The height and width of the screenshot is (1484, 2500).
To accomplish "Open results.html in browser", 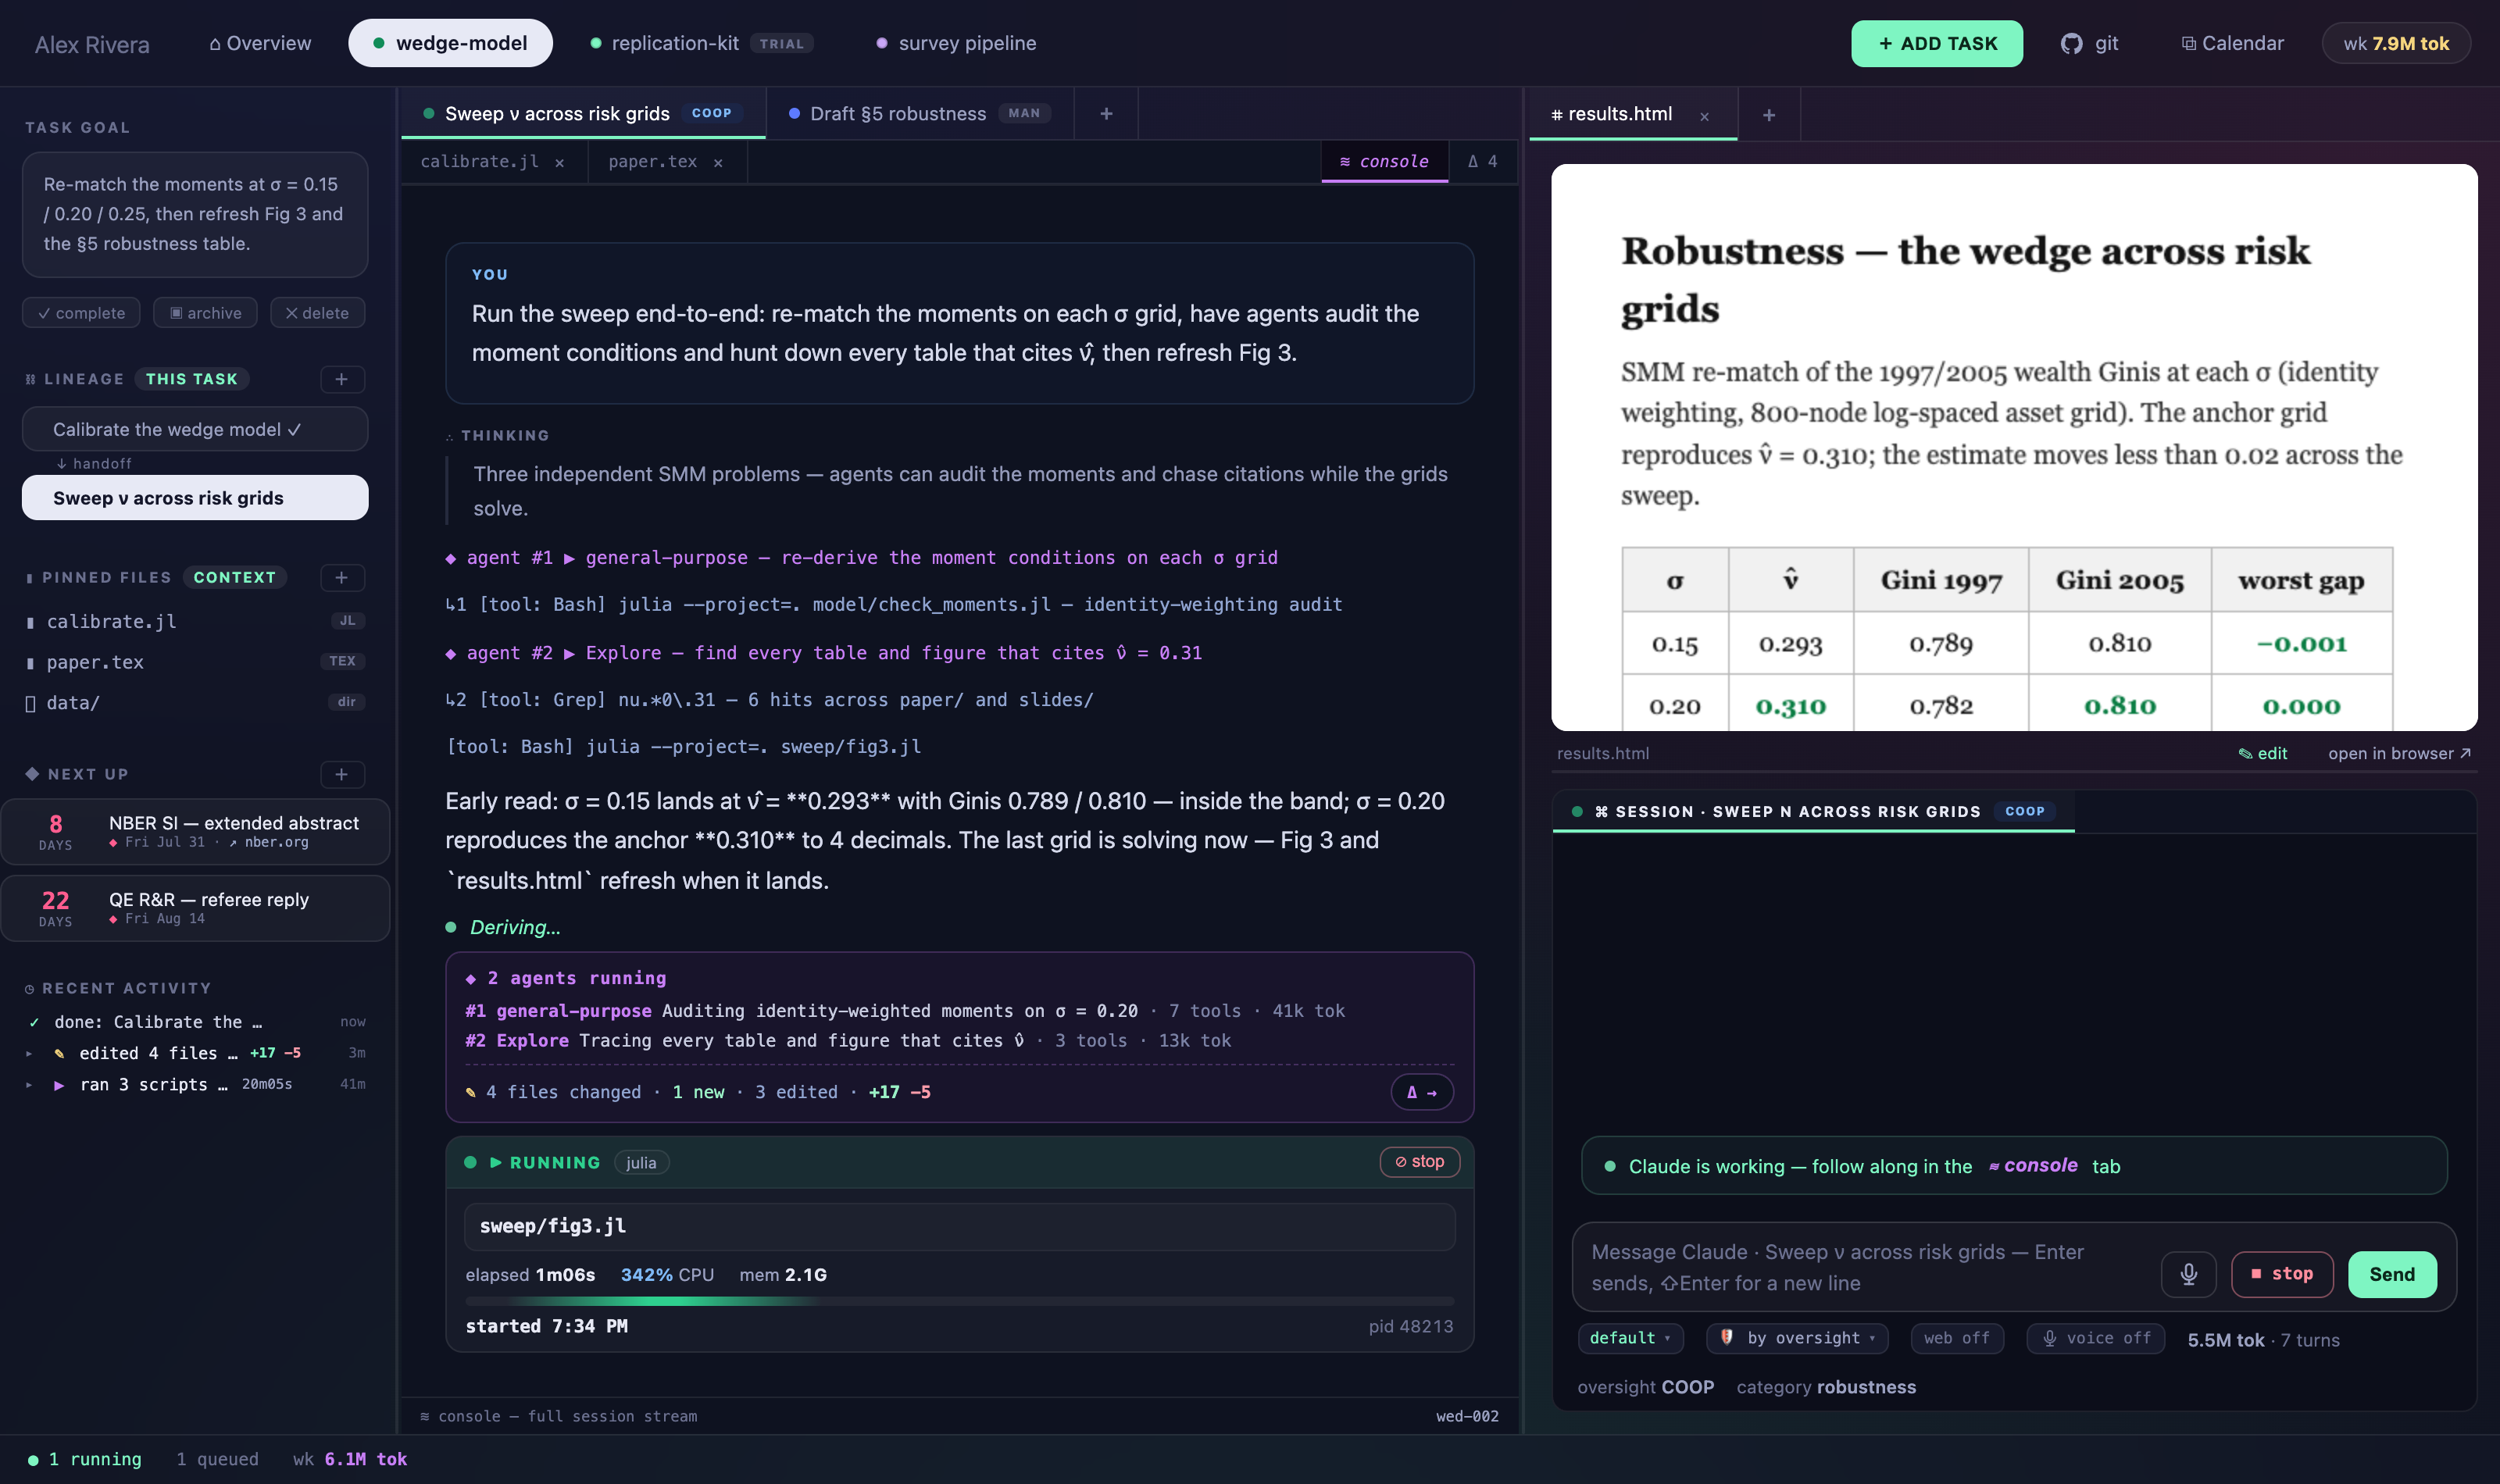I will pyautogui.click(x=2399, y=753).
